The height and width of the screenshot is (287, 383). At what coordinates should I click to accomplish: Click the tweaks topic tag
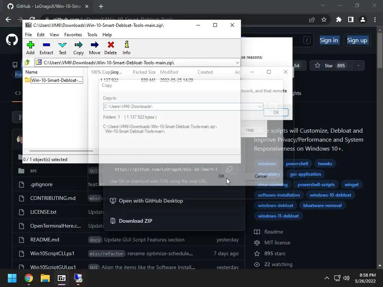click(325, 164)
